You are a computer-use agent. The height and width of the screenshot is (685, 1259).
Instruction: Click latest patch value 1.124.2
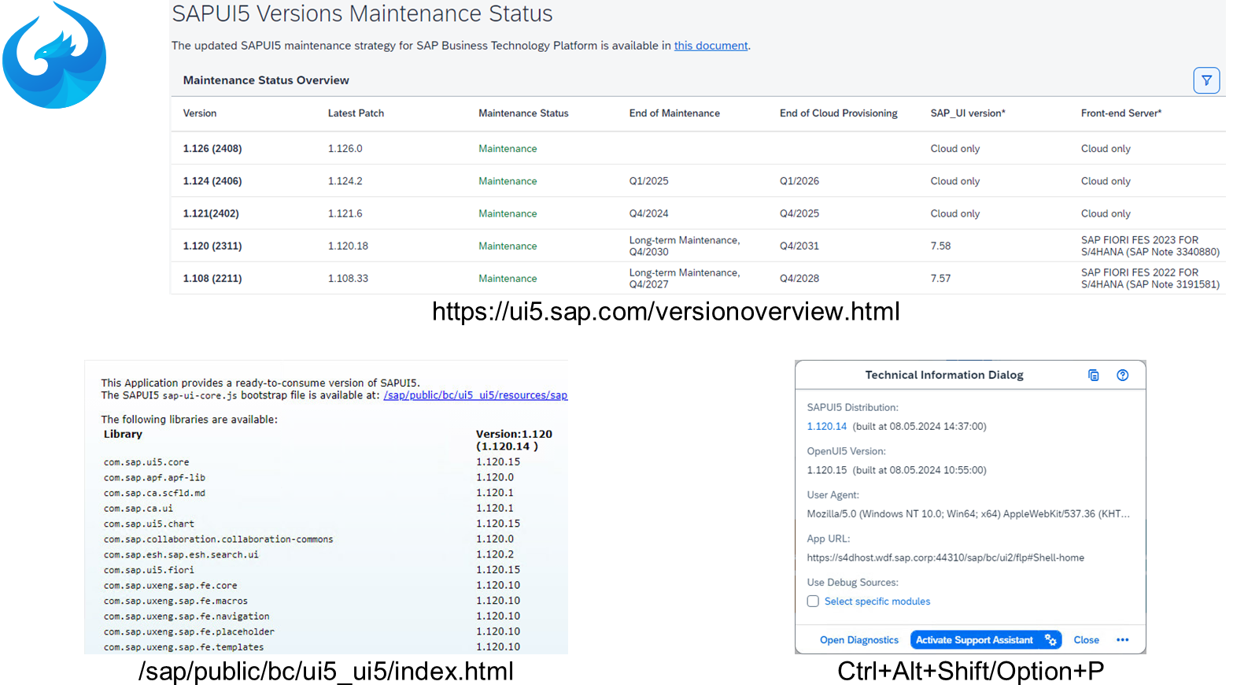[x=345, y=181]
